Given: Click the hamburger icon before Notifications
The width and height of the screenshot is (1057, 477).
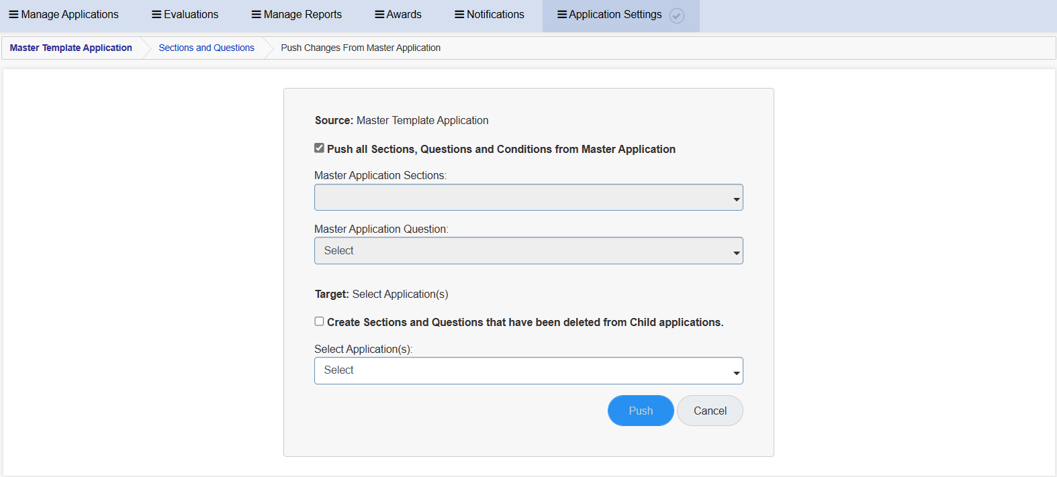Looking at the screenshot, I should click(459, 15).
